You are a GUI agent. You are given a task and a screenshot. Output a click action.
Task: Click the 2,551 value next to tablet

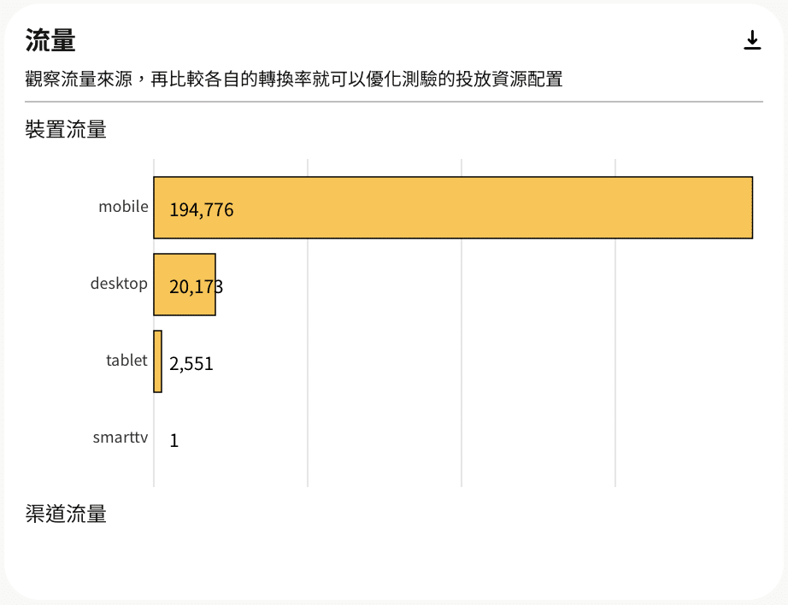click(x=191, y=363)
